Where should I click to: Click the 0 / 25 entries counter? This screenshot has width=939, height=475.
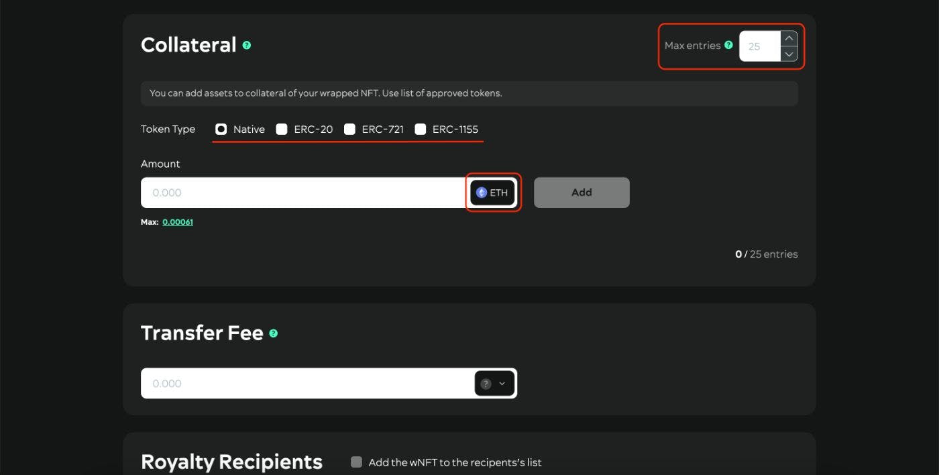pyautogui.click(x=767, y=254)
